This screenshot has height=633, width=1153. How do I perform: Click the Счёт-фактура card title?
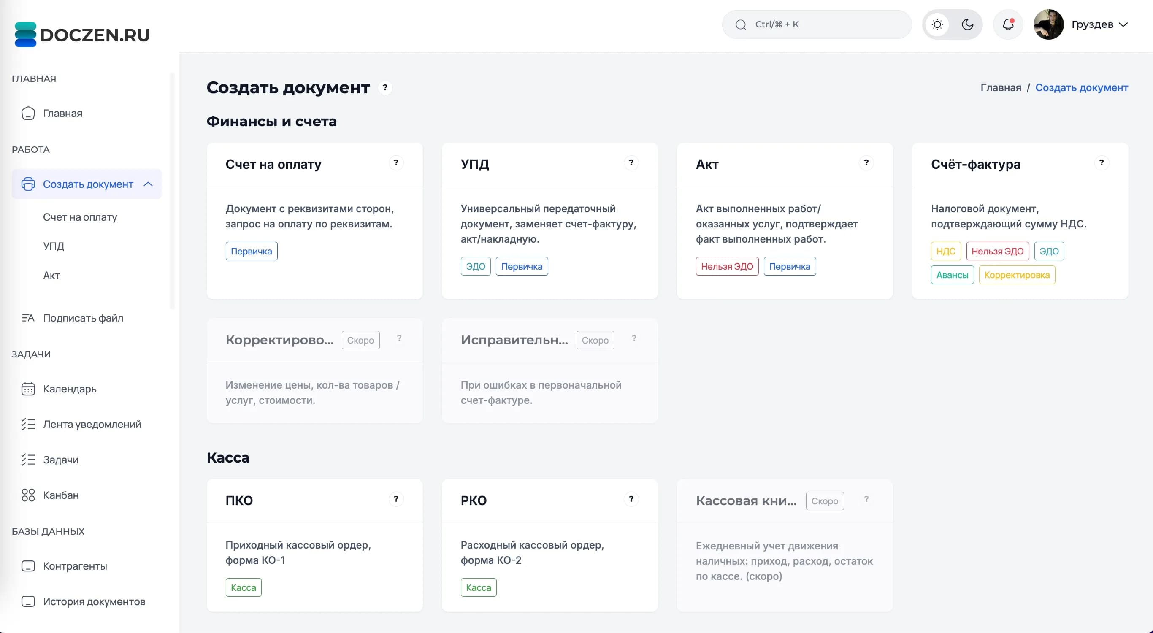pos(976,164)
